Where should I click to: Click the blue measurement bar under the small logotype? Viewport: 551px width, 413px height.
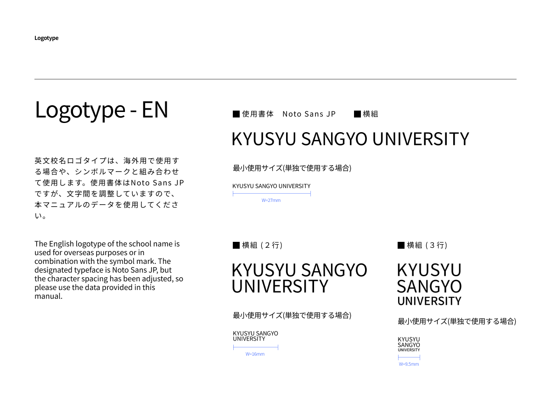click(271, 193)
